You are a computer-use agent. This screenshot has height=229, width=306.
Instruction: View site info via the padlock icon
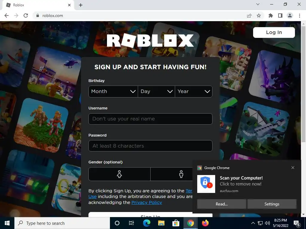coord(38,16)
